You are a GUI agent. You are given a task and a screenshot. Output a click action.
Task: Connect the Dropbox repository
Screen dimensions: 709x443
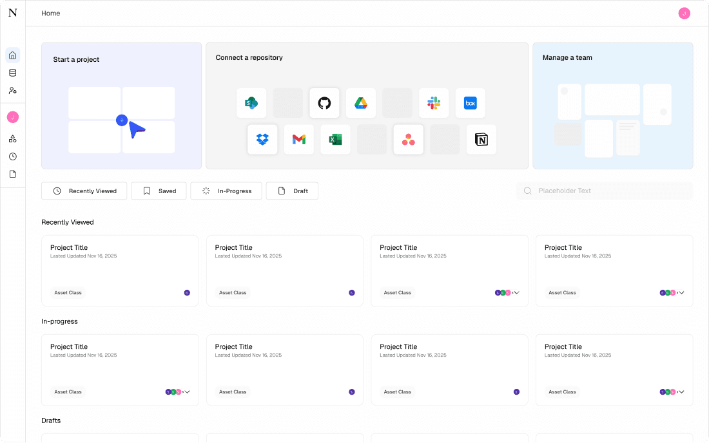pyautogui.click(x=262, y=140)
